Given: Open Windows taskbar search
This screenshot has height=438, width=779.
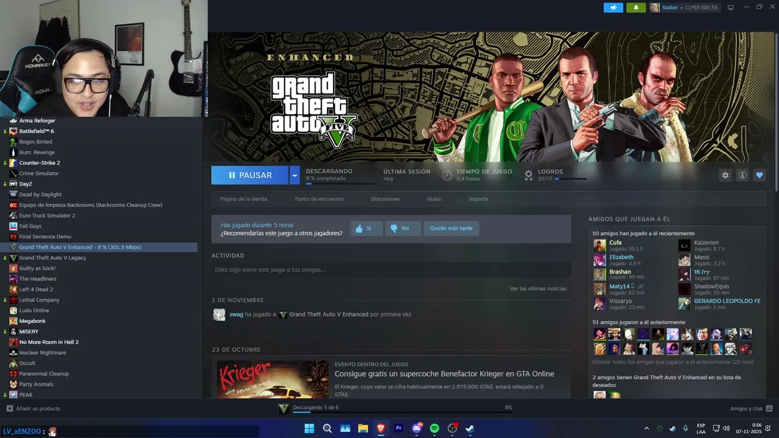Looking at the screenshot, I should click(x=327, y=428).
